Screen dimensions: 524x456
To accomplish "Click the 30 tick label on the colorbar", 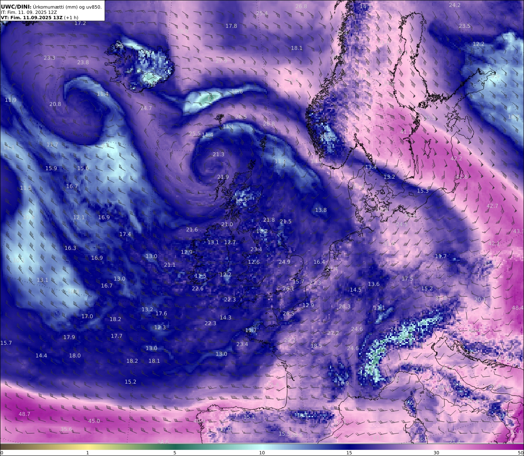I will pos(436,453).
